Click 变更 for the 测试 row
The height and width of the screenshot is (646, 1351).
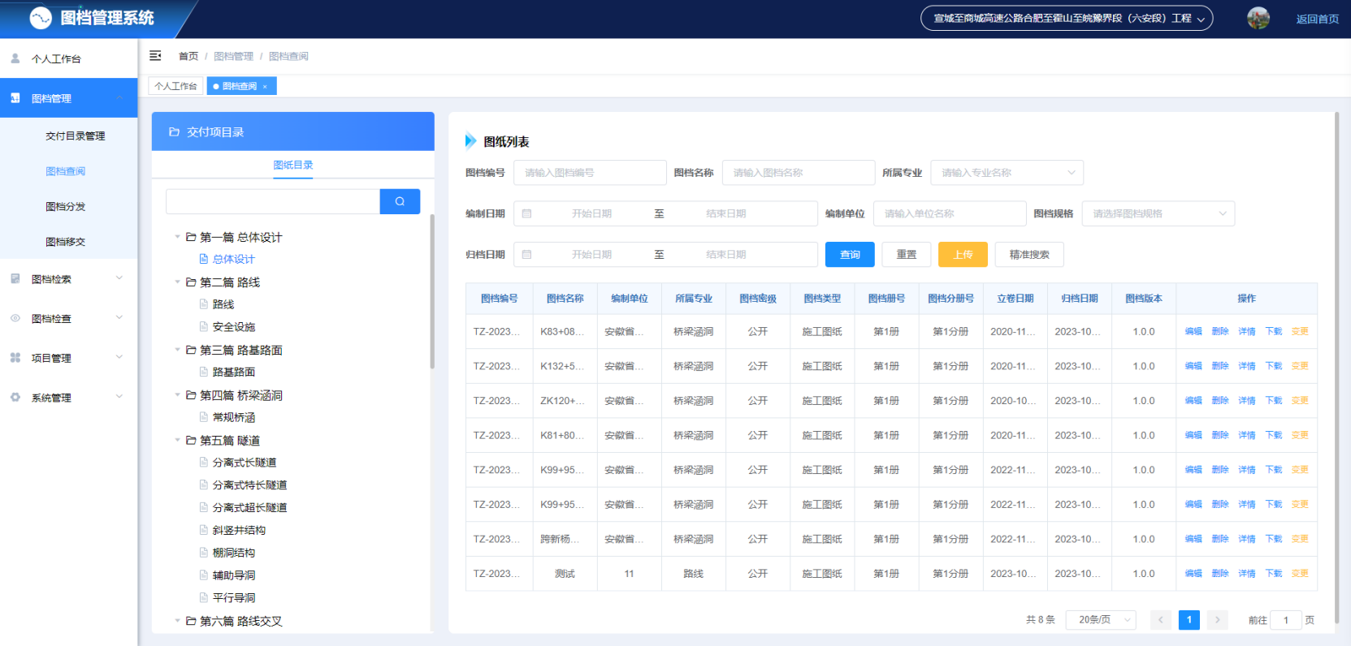pyautogui.click(x=1300, y=574)
